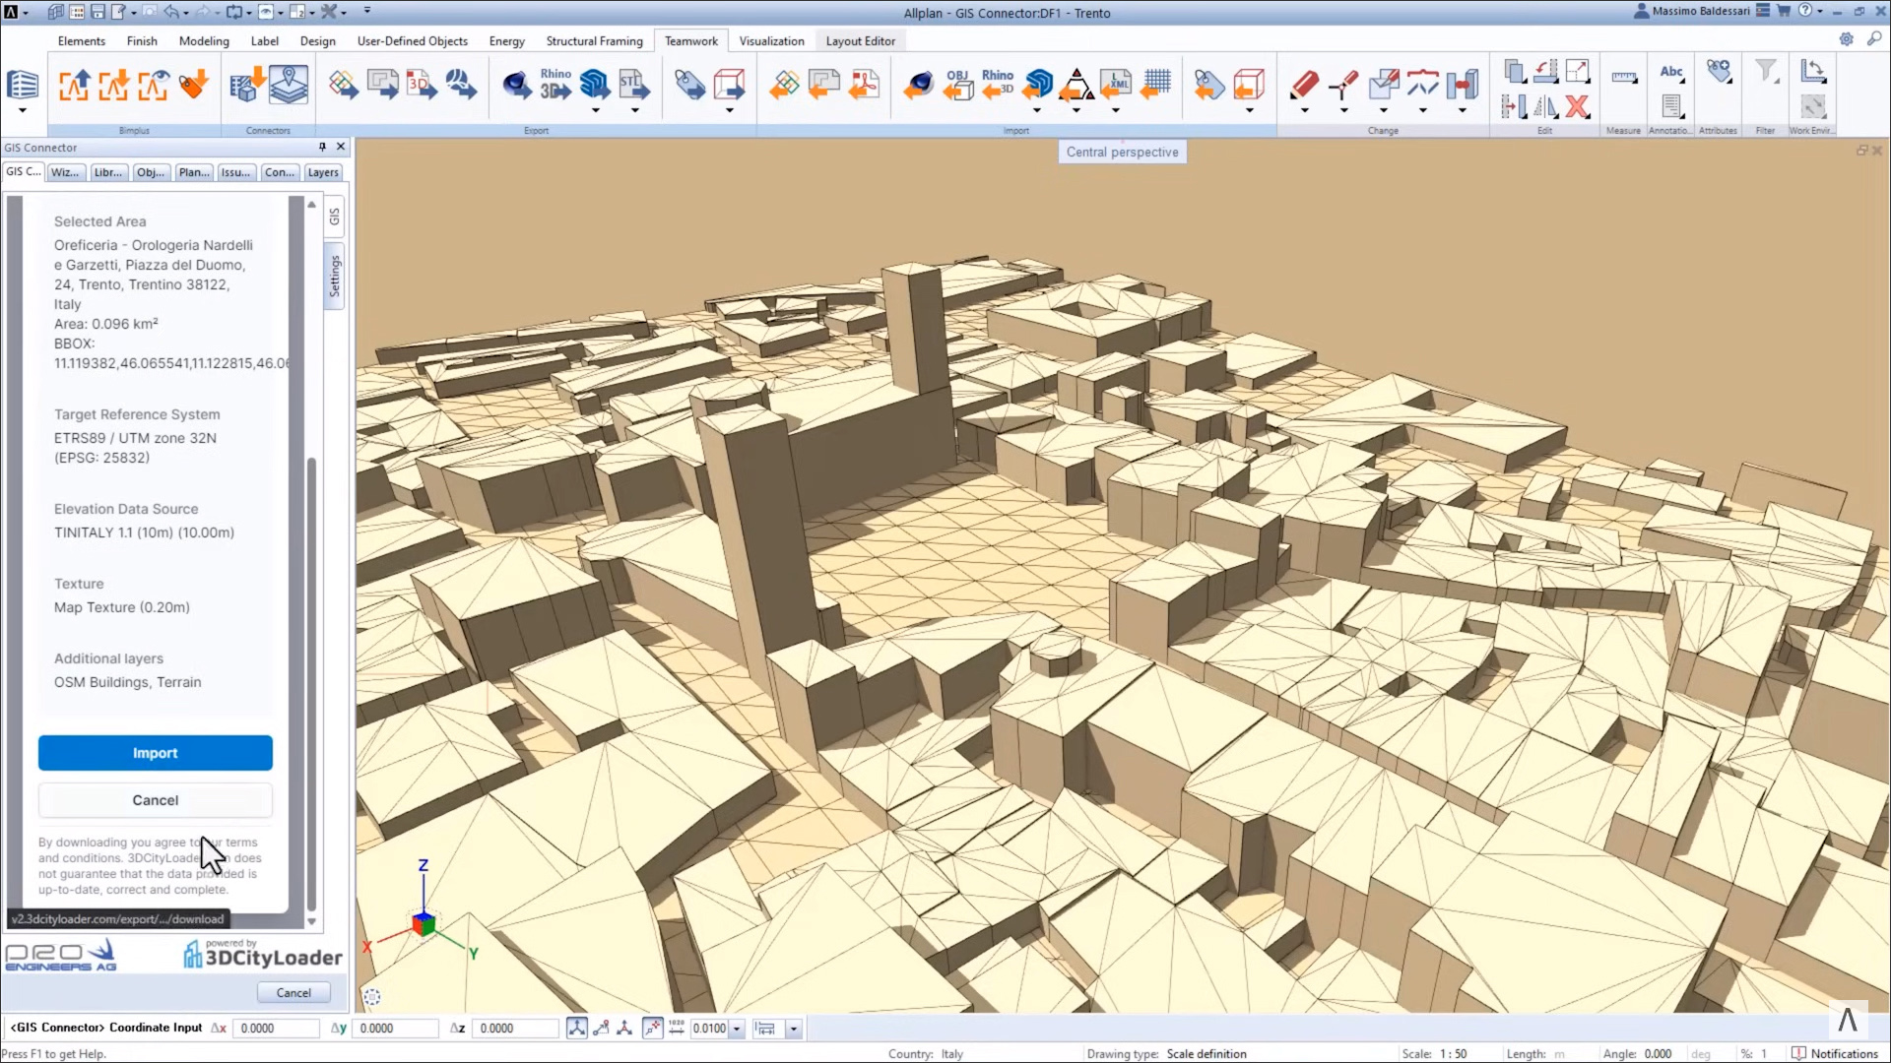Open the actionbar role dropdown arrow

pyautogui.click(x=23, y=110)
